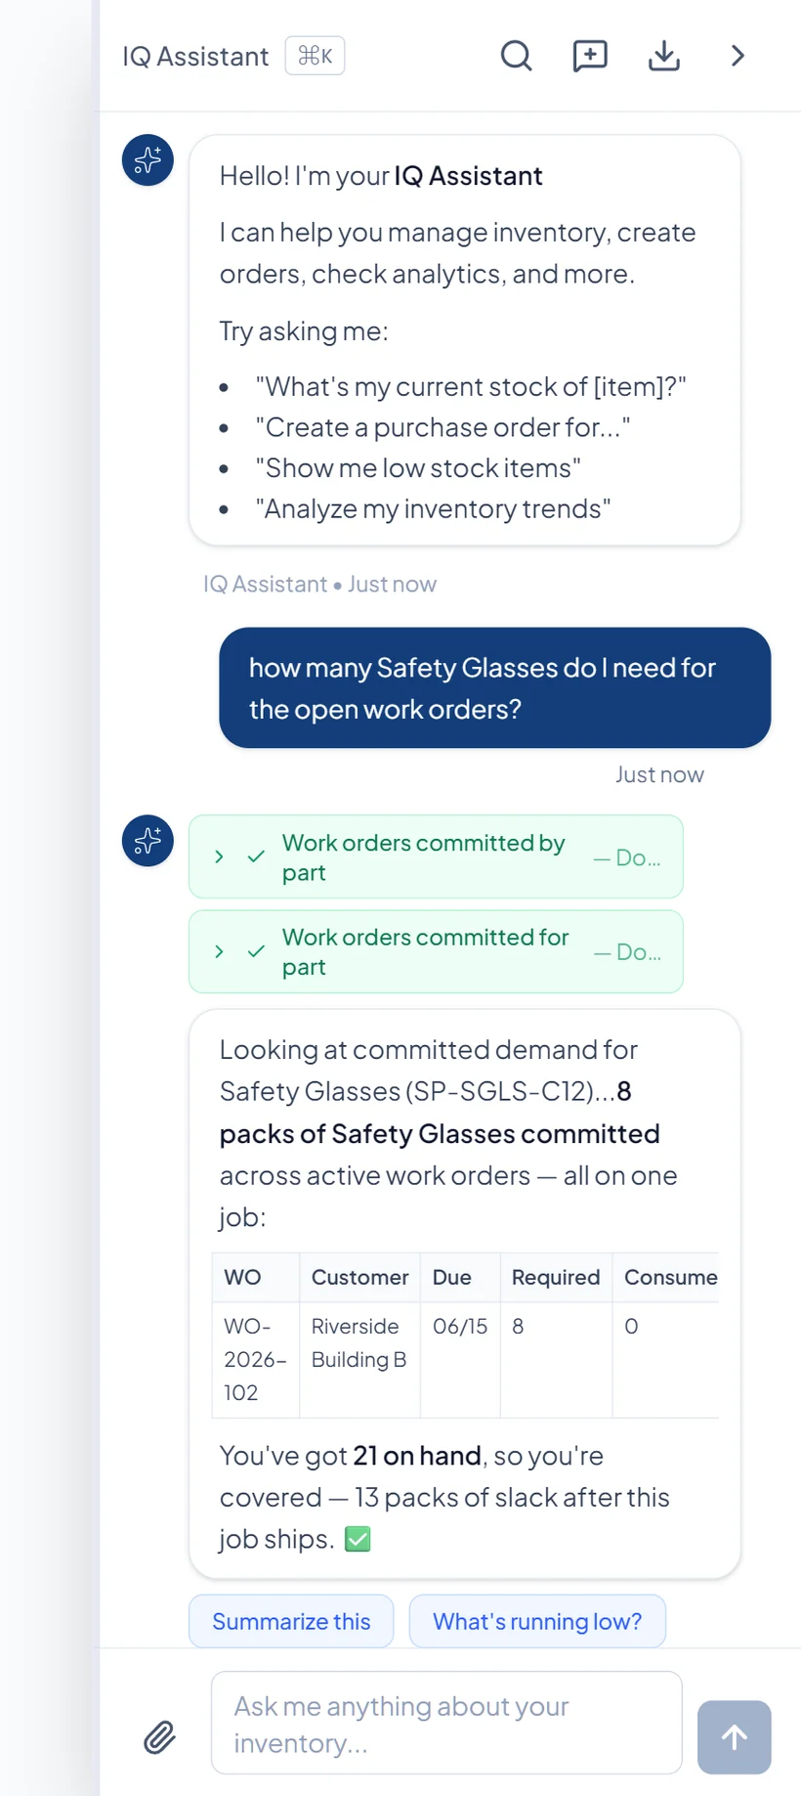Click checkmark on 'Work orders committed for part'
This screenshot has height=1796, width=801.
256,951
